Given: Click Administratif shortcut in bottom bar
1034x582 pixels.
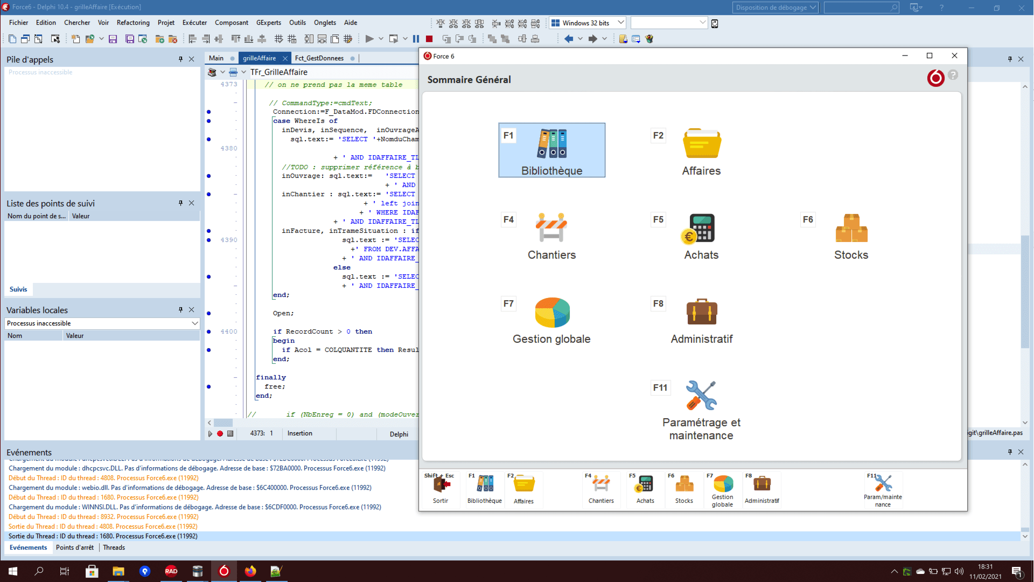Looking at the screenshot, I should (x=761, y=489).
